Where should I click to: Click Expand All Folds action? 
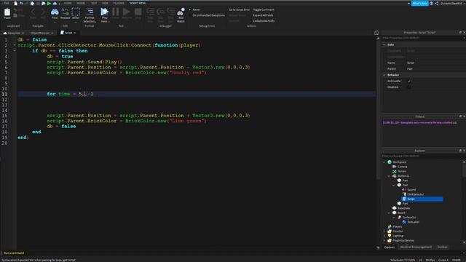(x=263, y=15)
